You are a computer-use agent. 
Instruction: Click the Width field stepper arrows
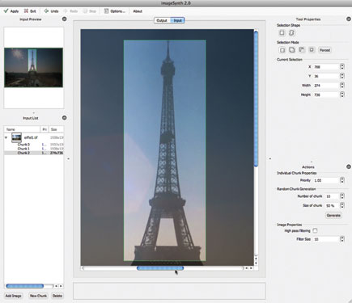(x=342, y=86)
